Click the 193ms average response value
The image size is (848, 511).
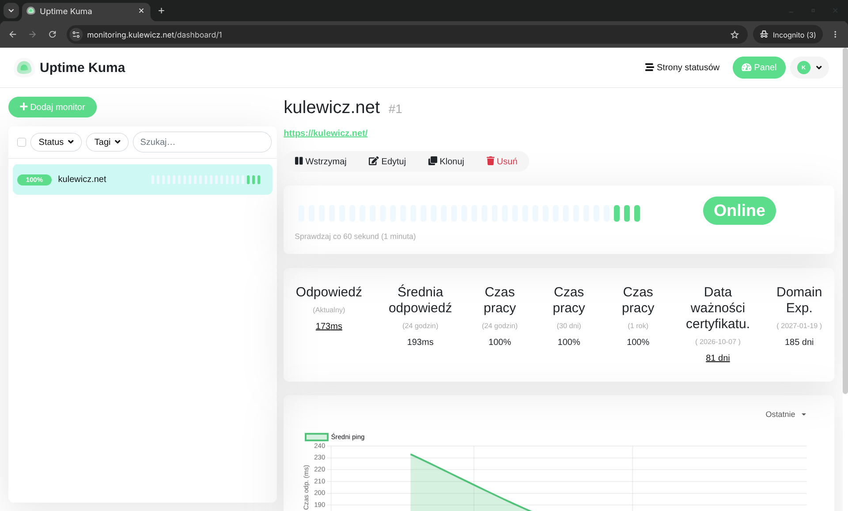(x=420, y=342)
